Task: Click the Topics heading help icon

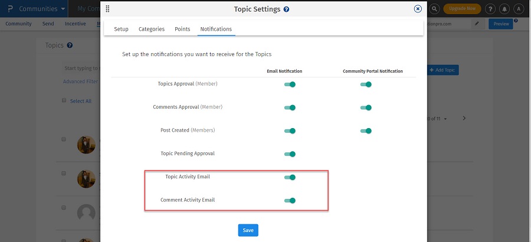Action: (70, 45)
